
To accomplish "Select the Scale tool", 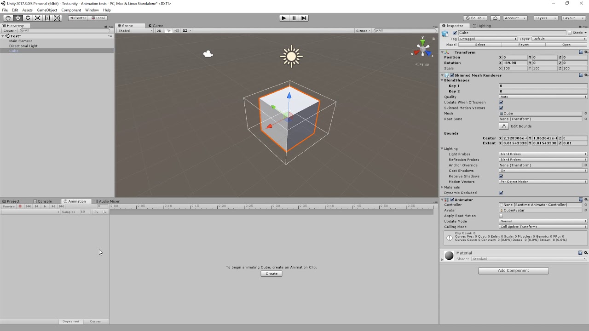I will (x=37, y=18).
